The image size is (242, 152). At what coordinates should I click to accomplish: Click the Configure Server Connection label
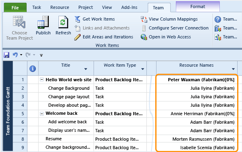pyautogui.click(x=179, y=28)
